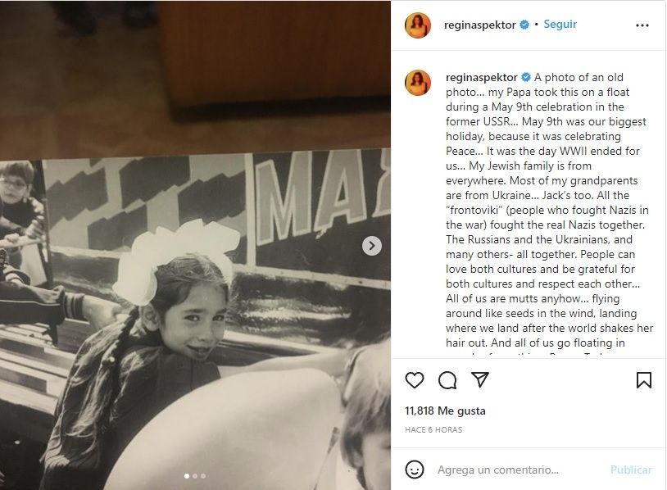Focus the Agrega un comentario field

click(516, 470)
